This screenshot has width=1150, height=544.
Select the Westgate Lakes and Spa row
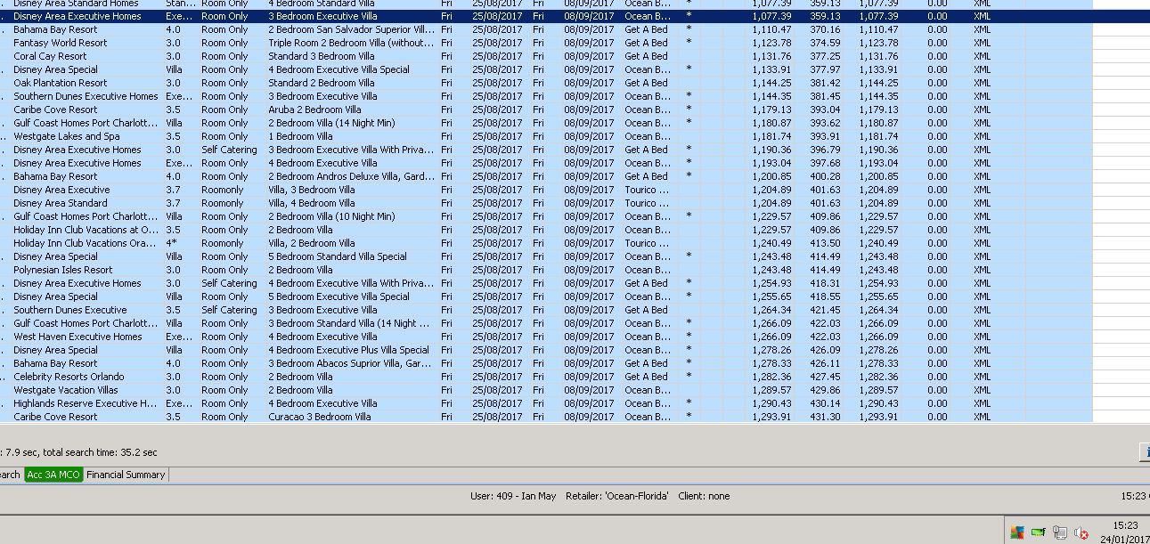tap(546, 136)
